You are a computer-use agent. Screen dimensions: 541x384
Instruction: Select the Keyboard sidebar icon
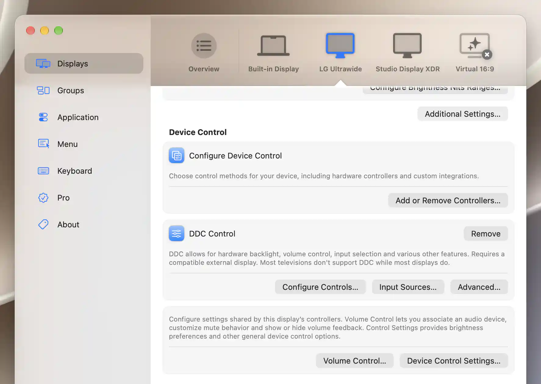coord(43,171)
